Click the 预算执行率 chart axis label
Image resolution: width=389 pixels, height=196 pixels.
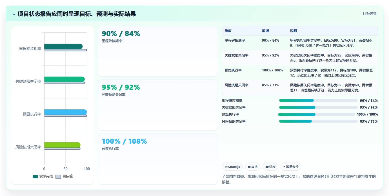(x=32, y=114)
